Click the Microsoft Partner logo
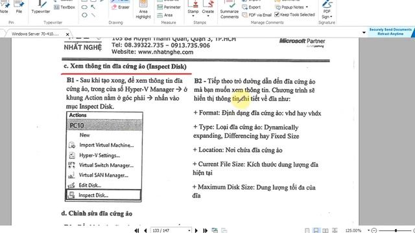 pyautogui.click(x=302, y=42)
